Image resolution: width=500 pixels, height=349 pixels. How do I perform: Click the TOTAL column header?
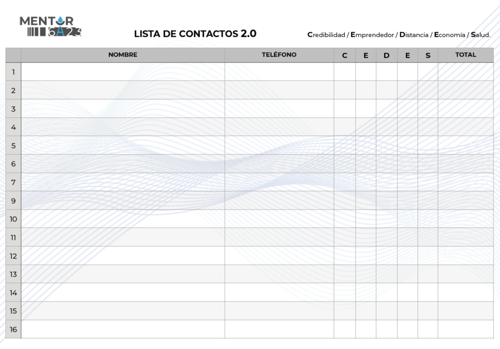point(465,55)
